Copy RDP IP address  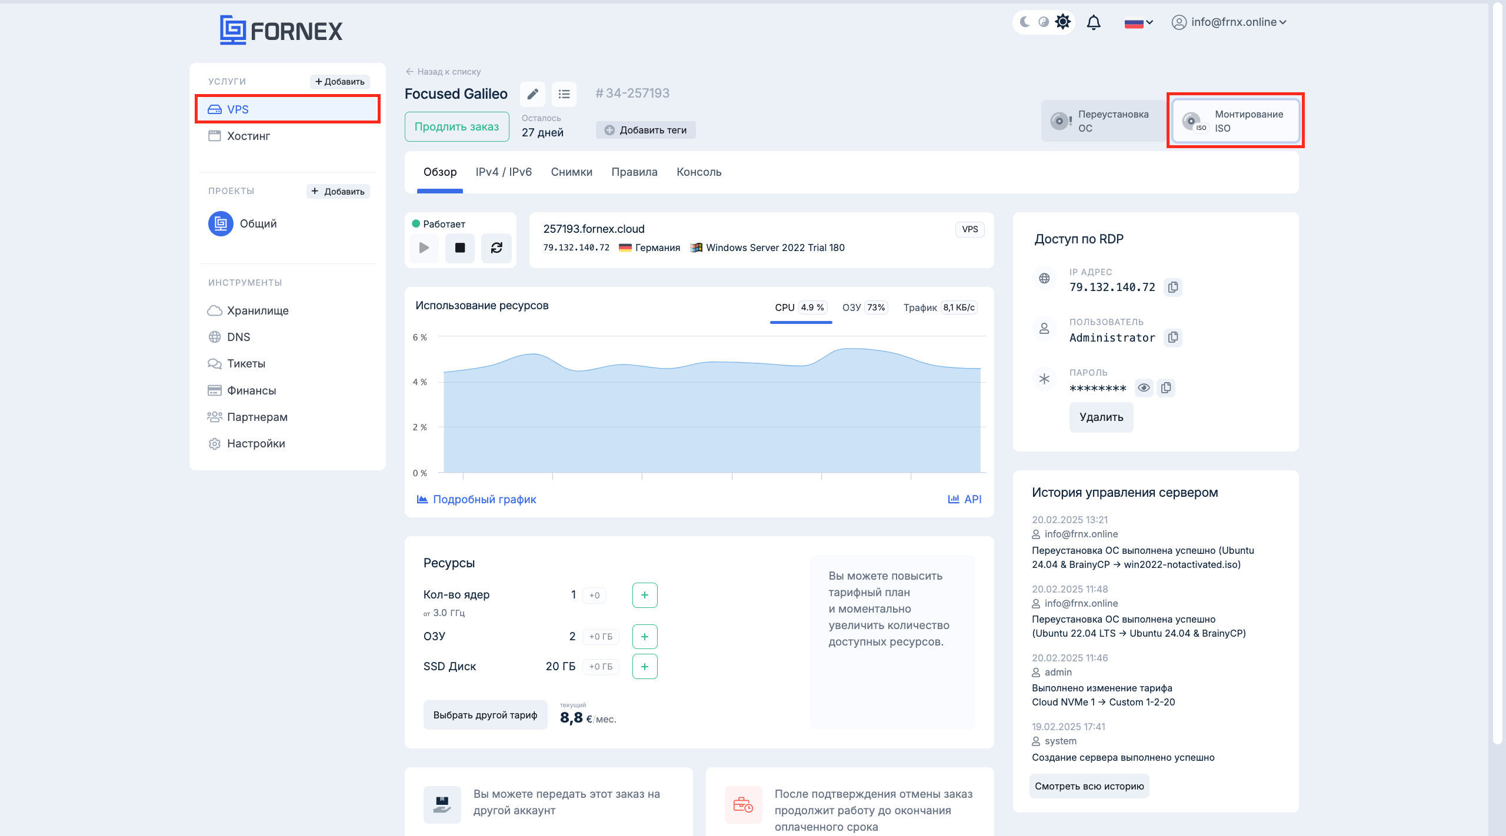1173,287
